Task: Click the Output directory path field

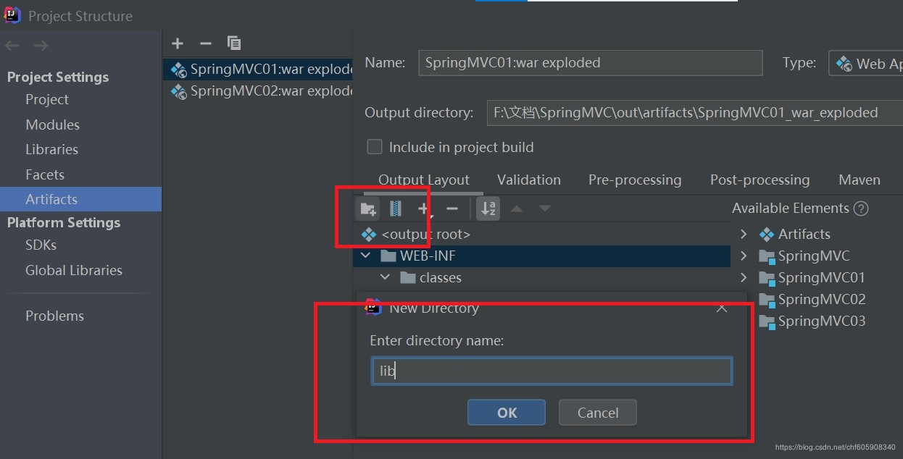Action: 694,113
